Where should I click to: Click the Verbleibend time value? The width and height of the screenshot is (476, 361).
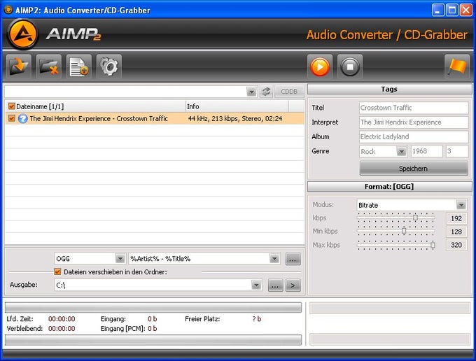point(62,329)
